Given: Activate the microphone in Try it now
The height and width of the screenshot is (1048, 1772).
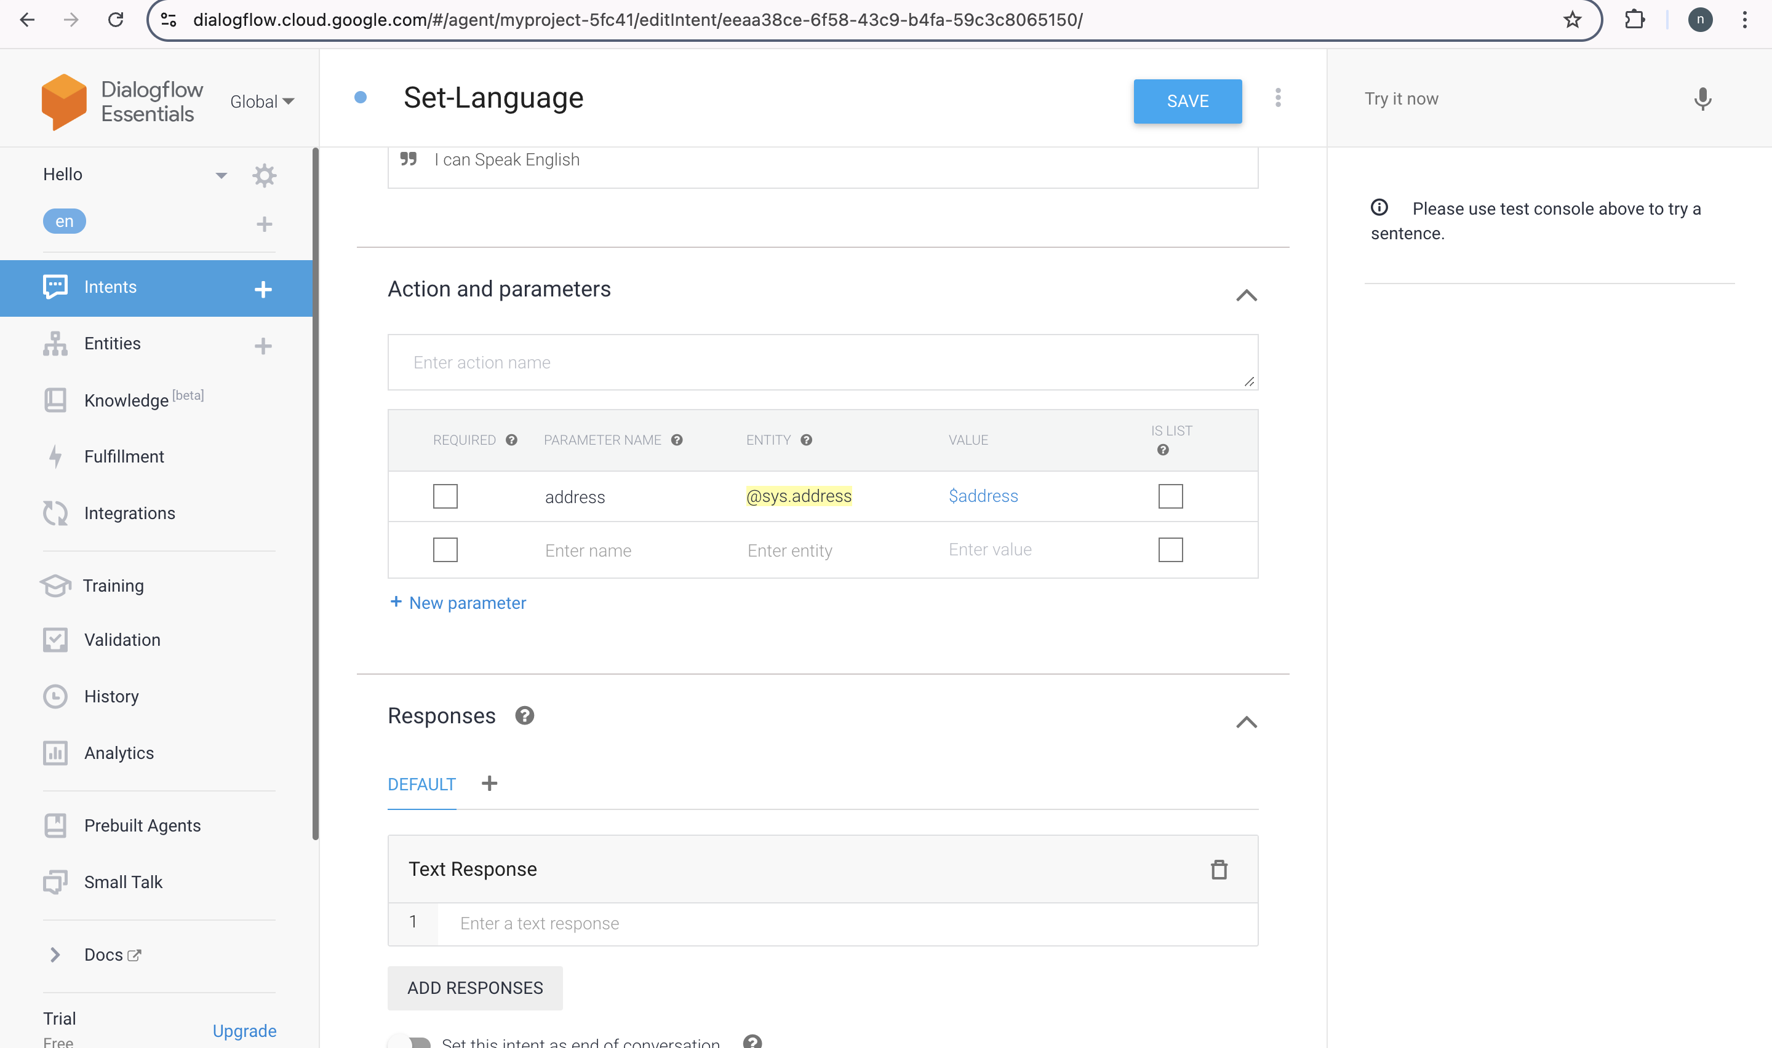Looking at the screenshot, I should (1702, 98).
